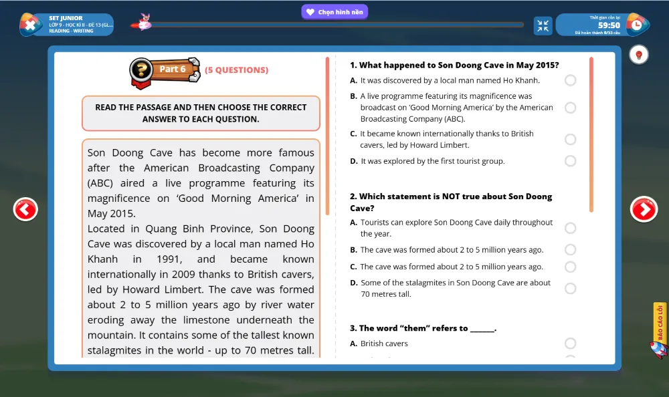Click the 'READING - WRITING' label

[x=71, y=31]
